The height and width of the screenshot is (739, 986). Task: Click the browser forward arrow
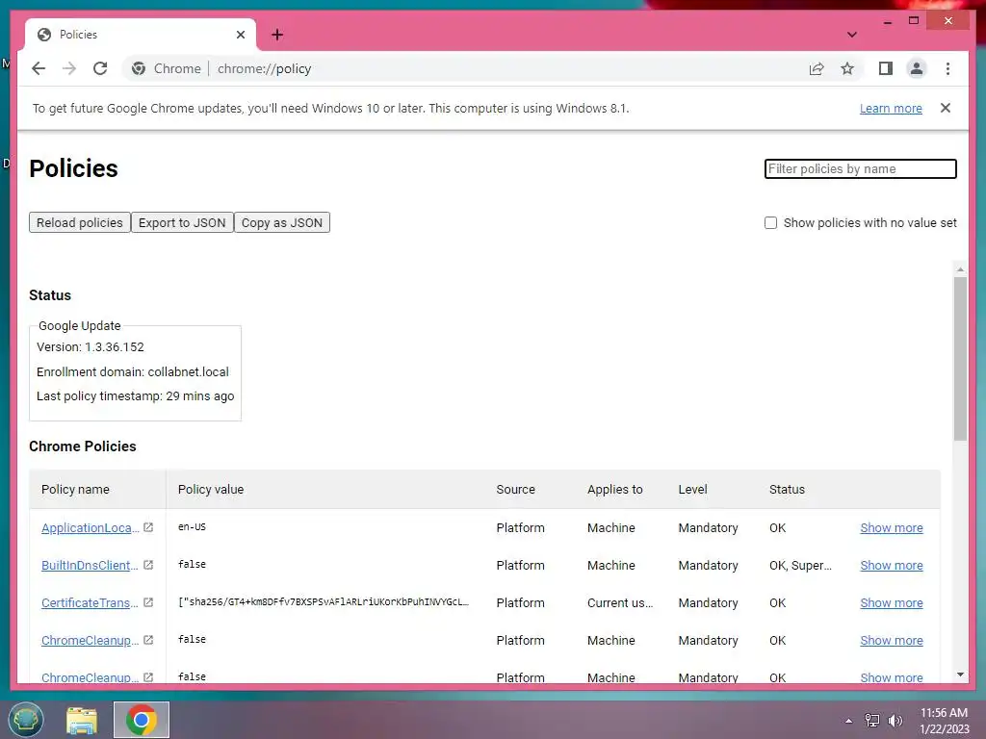69,68
